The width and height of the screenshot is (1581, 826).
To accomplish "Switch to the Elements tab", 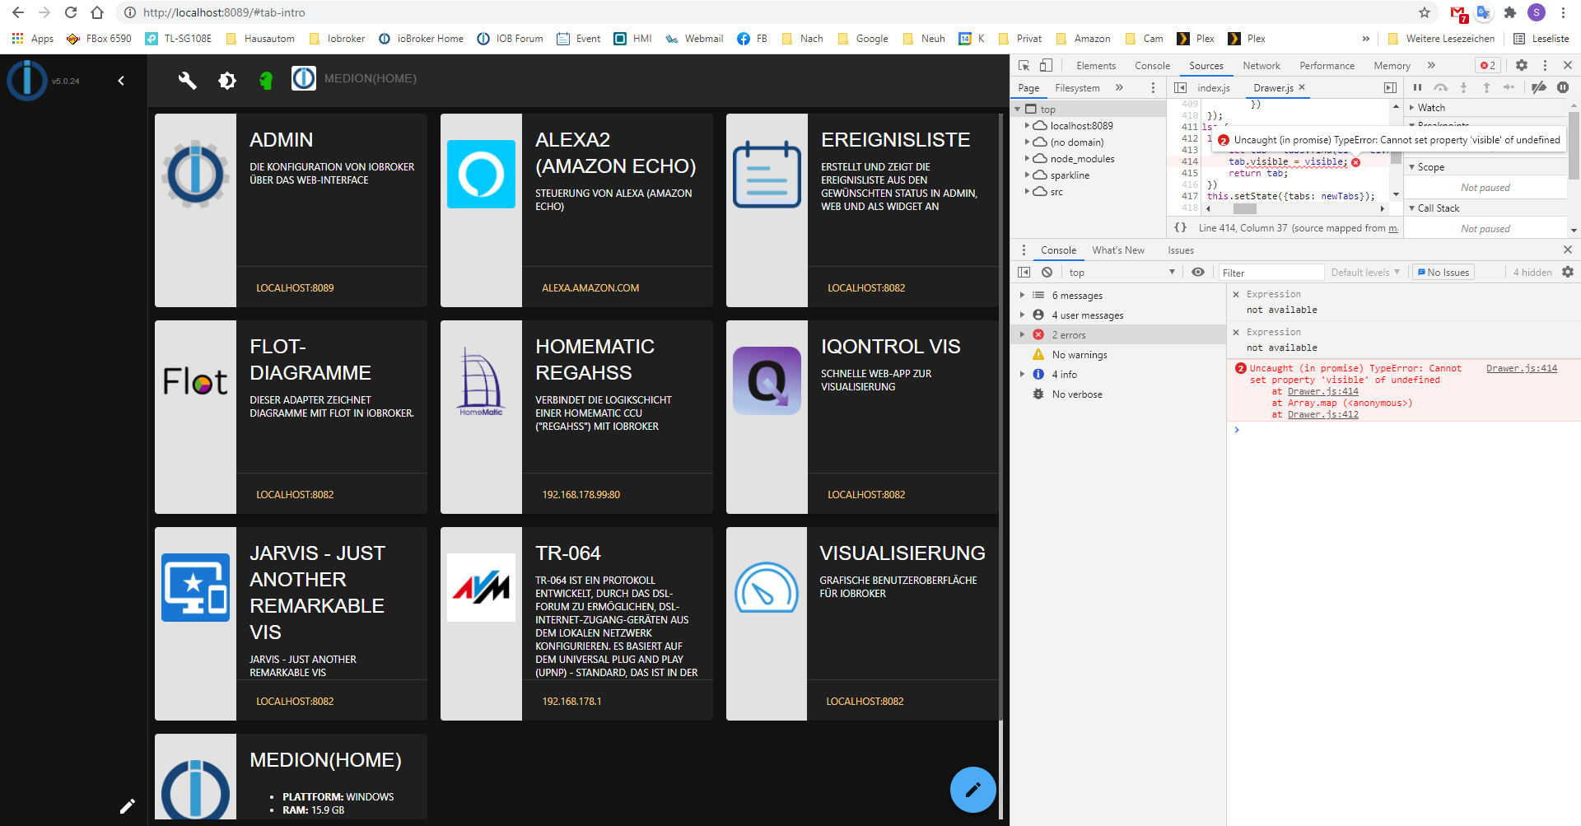I will (x=1096, y=65).
